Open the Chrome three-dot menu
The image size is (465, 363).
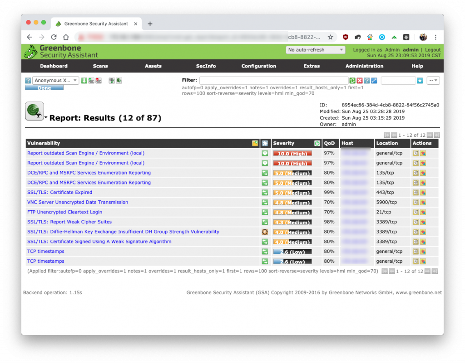pyautogui.click(x=435, y=37)
